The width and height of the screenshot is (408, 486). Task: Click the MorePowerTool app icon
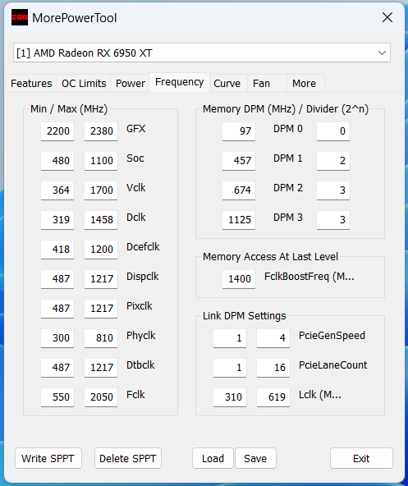tap(20, 17)
